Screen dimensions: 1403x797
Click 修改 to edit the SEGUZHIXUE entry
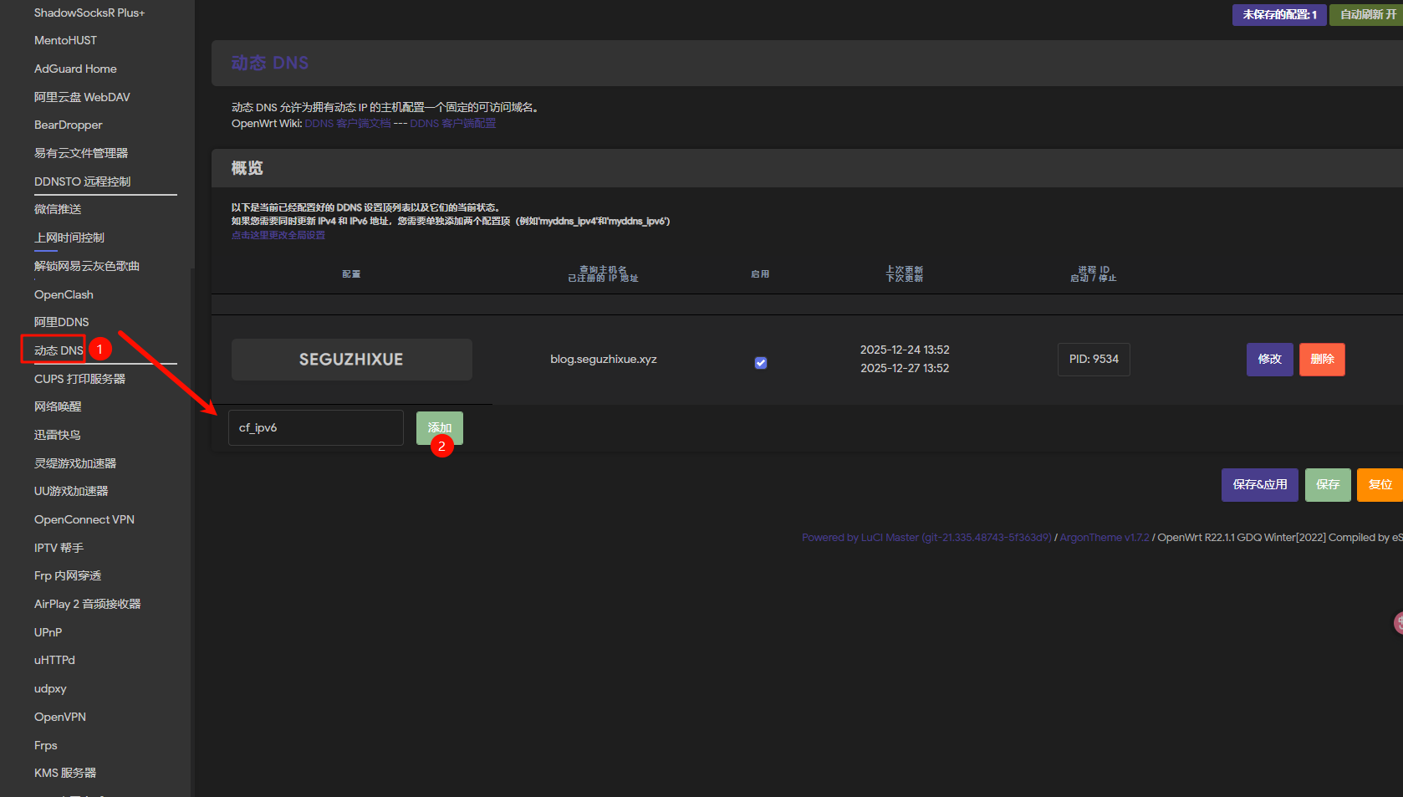(1269, 360)
